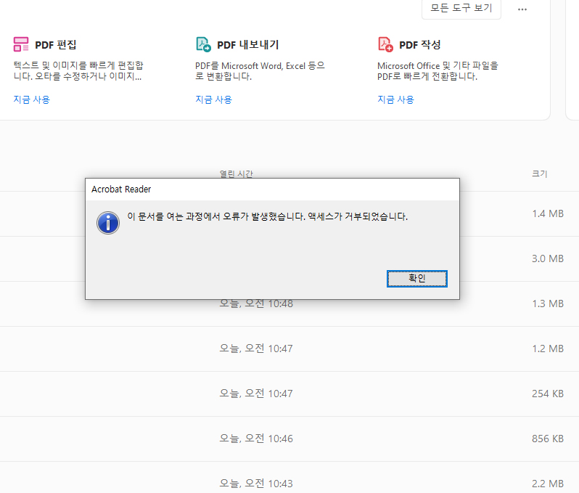The height and width of the screenshot is (493, 579).
Task: Select the file row sized 1.2 MB
Action: [x=289, y=349]
